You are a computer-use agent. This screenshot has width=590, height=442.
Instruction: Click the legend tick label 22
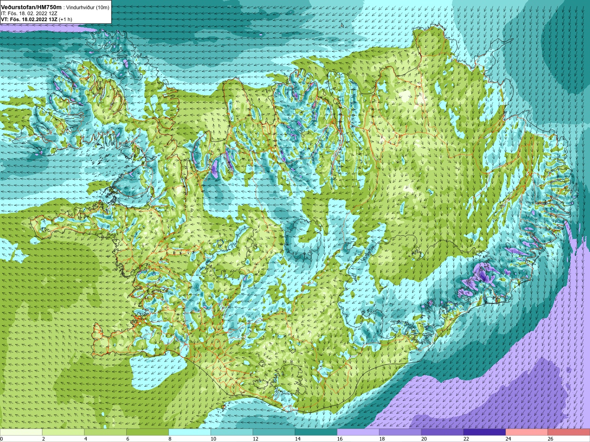click(x=466, y=439)
